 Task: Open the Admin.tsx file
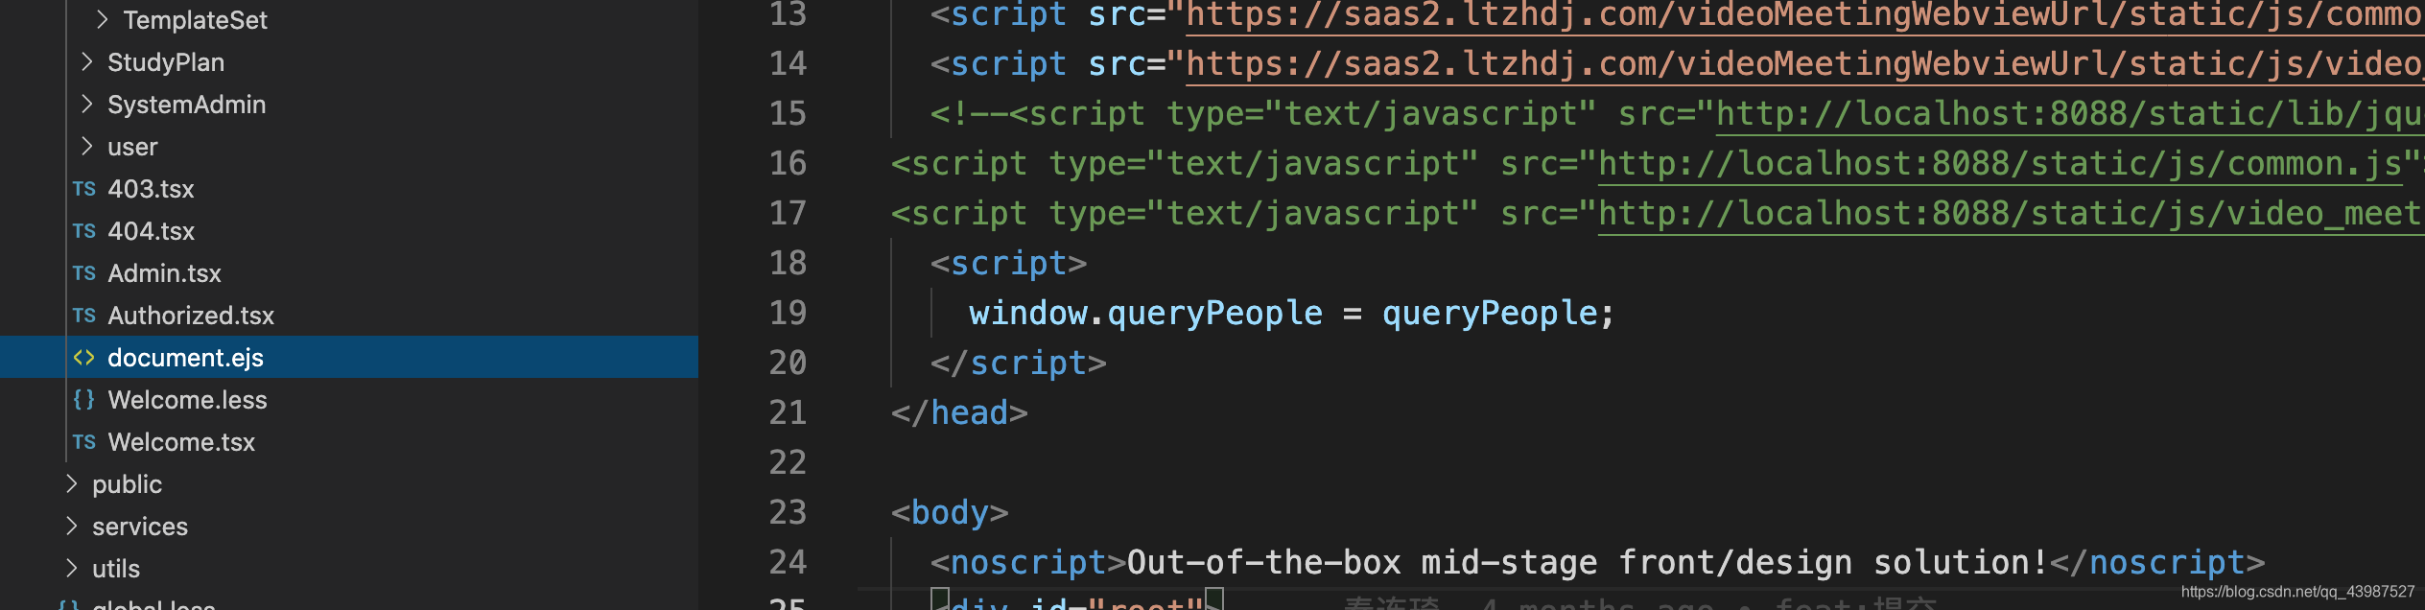click(164, 273)
